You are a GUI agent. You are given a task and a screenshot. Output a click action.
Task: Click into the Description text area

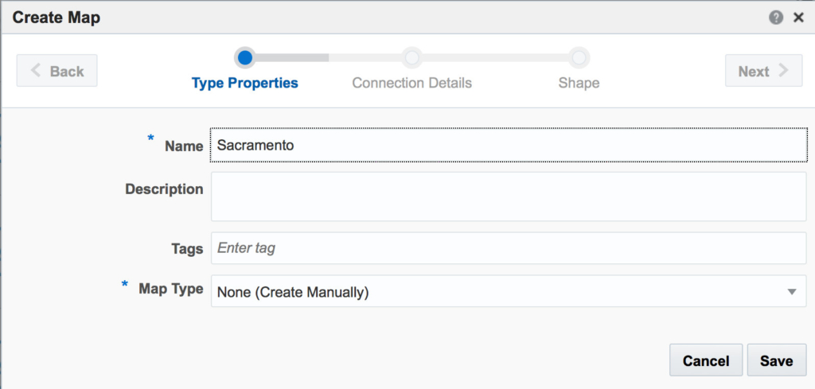[509, 196]
